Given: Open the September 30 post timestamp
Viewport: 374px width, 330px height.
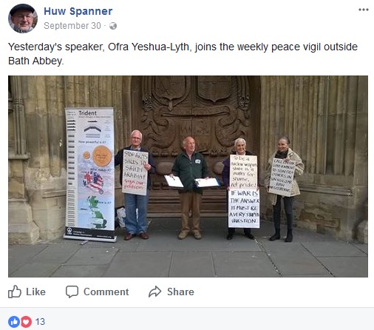Looking at the screenshot, I should (x=72, y=26).
